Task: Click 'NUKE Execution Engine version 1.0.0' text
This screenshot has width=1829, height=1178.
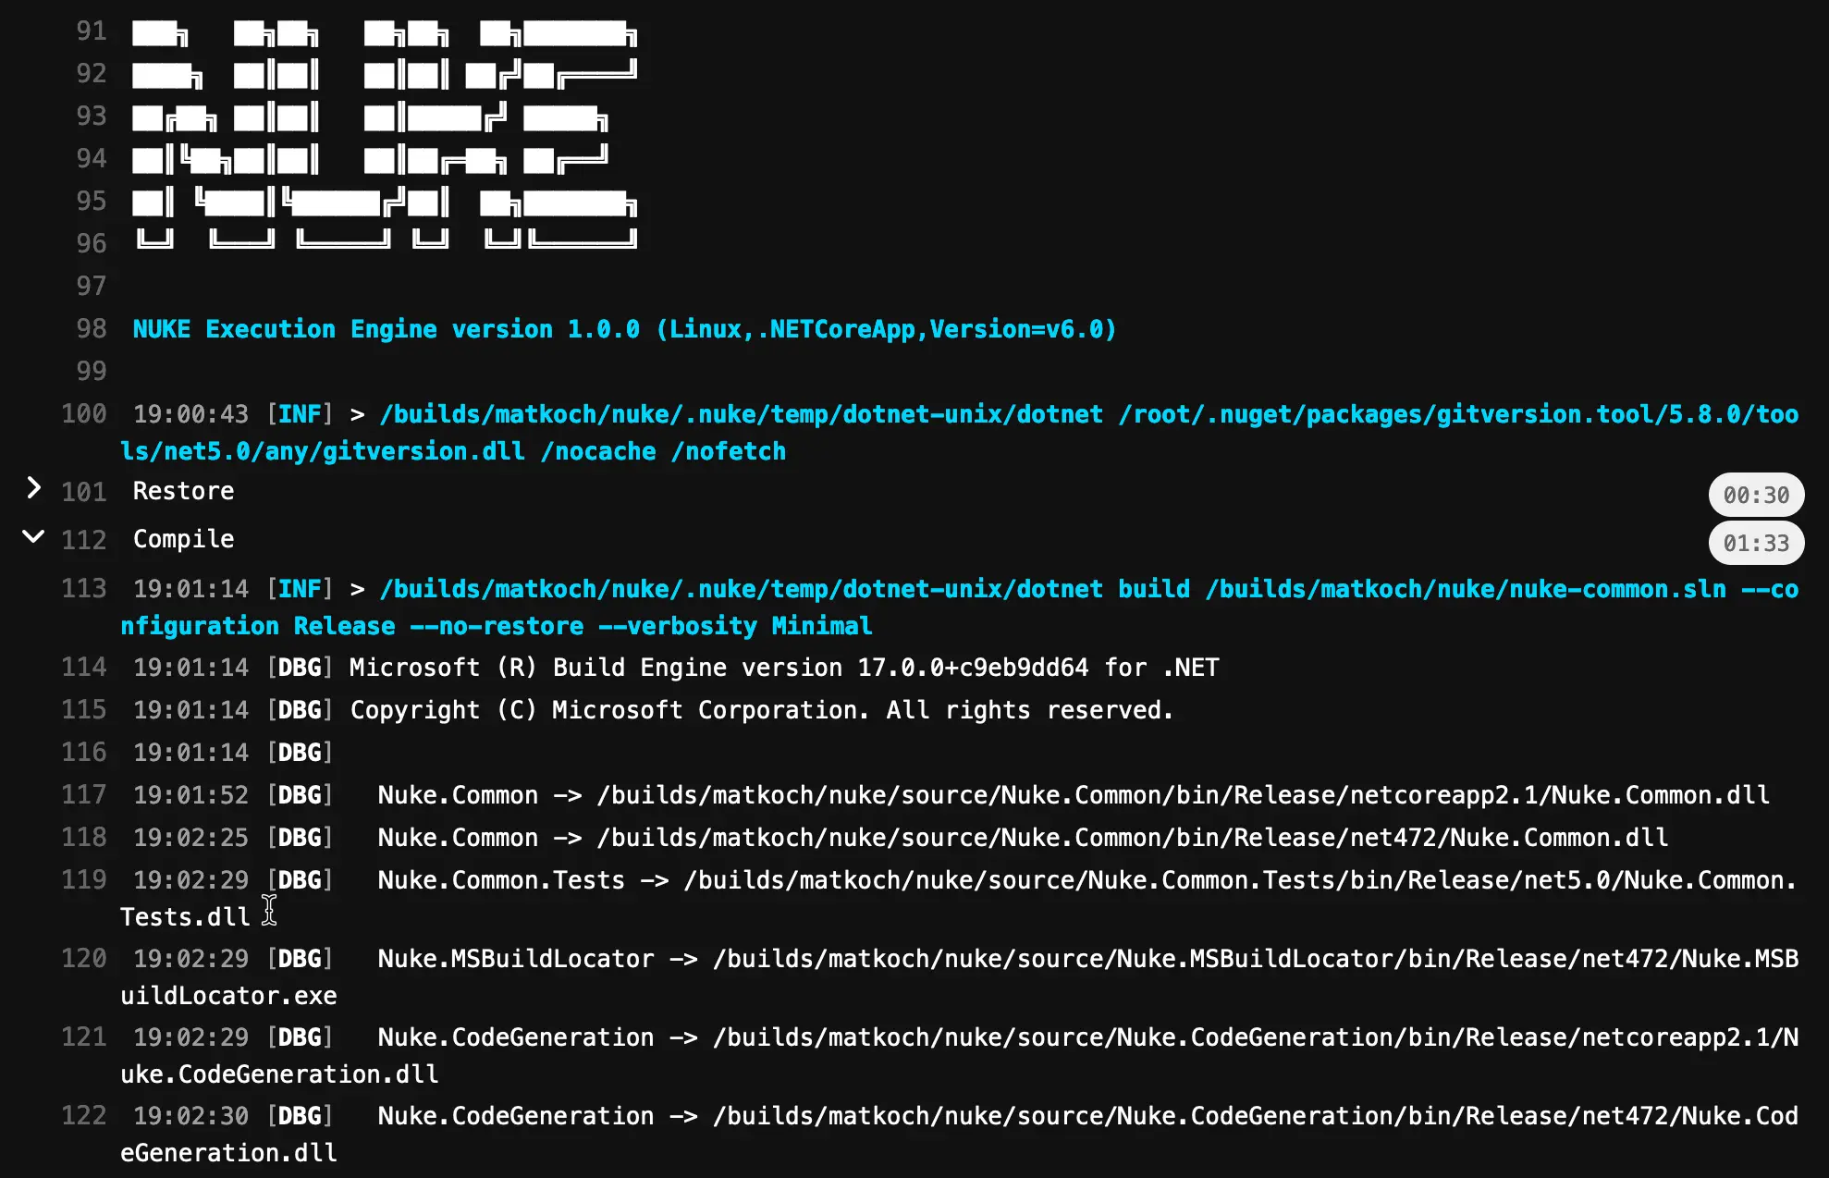Action: [x=387, y=329]
